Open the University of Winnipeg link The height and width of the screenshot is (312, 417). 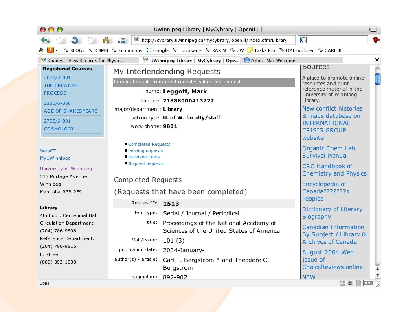66,169
